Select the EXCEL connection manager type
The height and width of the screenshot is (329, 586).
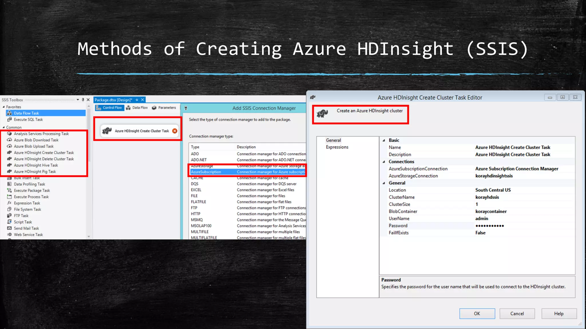click(248, 190)
